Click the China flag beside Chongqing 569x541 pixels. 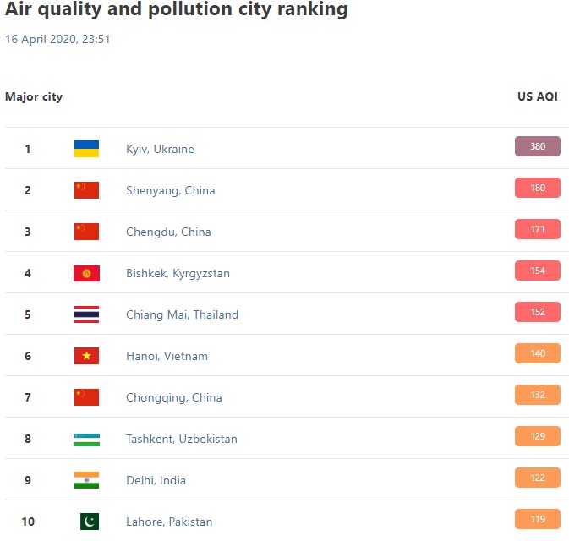[x=86, y=397]
